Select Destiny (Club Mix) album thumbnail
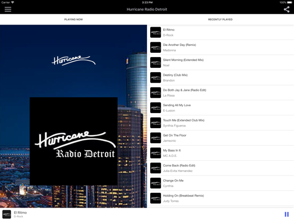294x221 pixels. 156,77
